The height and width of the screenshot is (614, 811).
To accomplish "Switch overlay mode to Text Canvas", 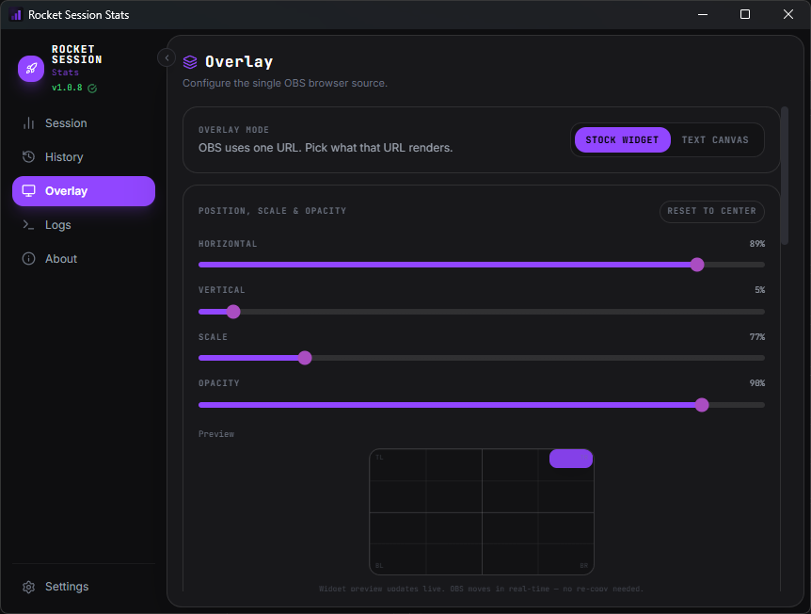I will [x=715, y=139].
